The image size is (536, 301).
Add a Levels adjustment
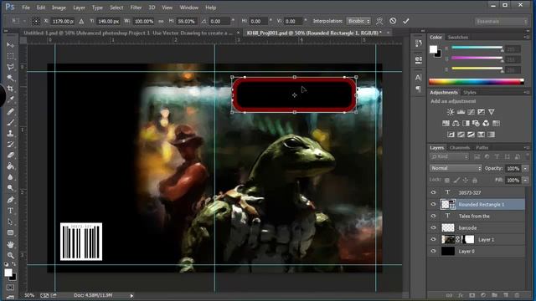click(461, 112)
